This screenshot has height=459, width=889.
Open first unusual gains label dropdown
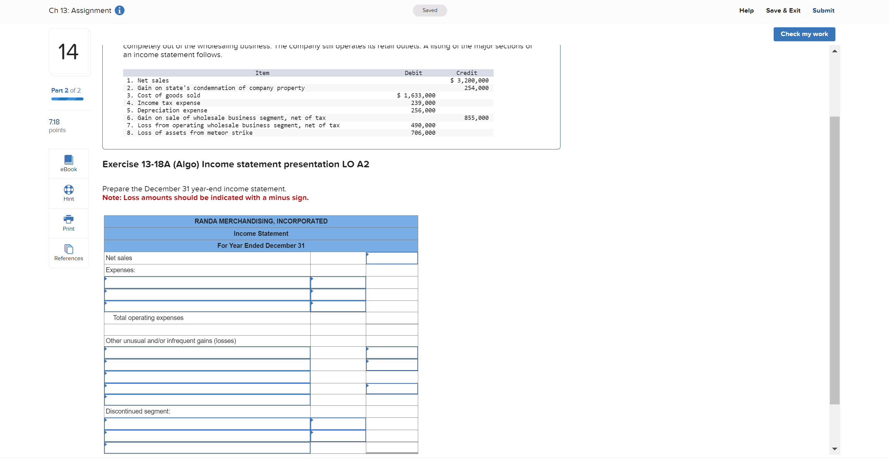[207, 353]
